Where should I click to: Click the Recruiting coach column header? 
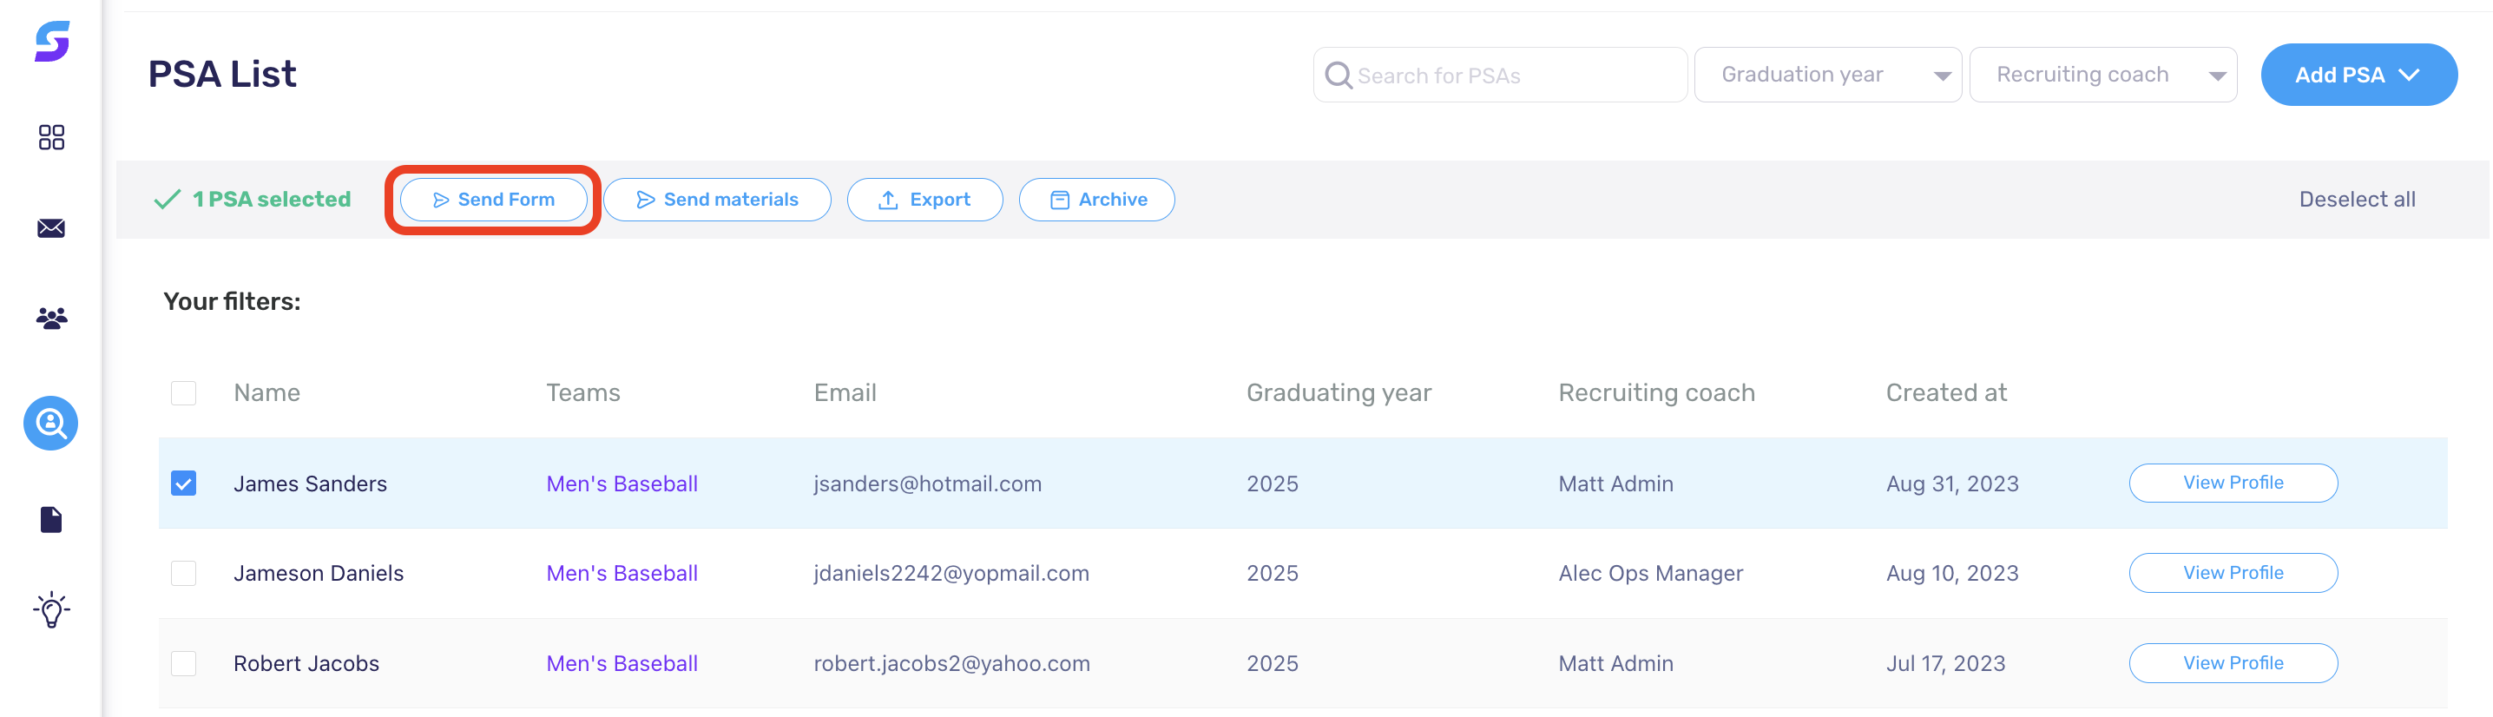click(x=1656, y=393)
